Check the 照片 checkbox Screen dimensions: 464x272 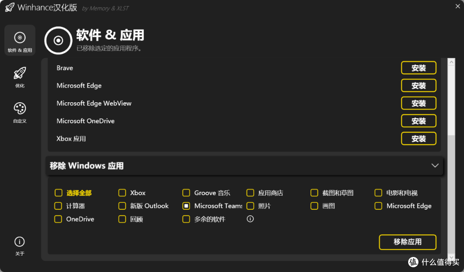point(250,206)
